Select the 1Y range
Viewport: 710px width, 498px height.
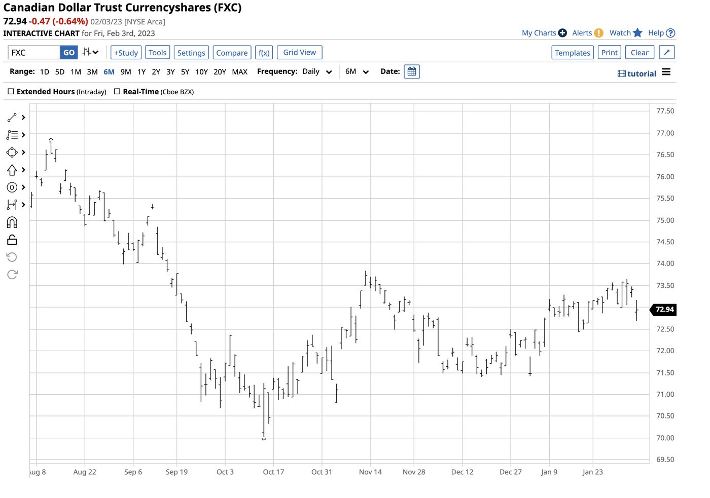141,72
